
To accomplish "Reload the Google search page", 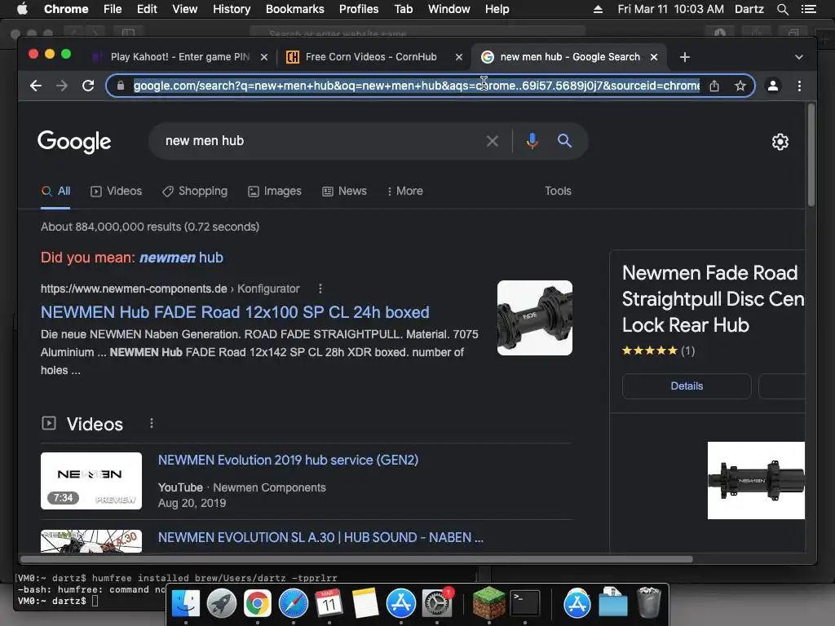I will pos(88,86).
